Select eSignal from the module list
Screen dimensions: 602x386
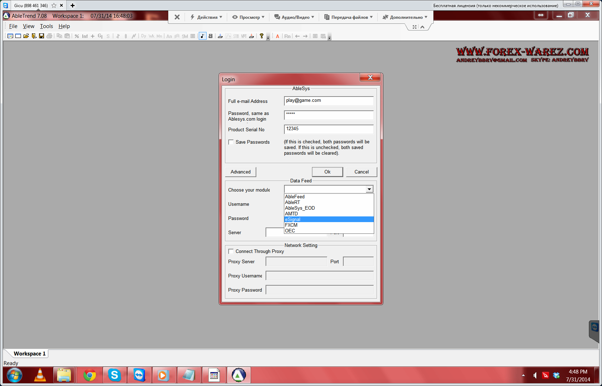tap(329, 219)
